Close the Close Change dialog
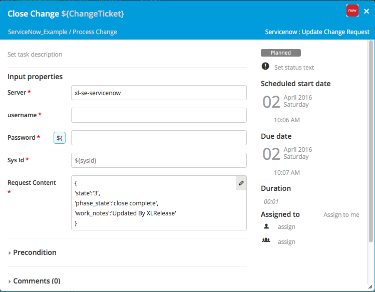 click(366, 11)
